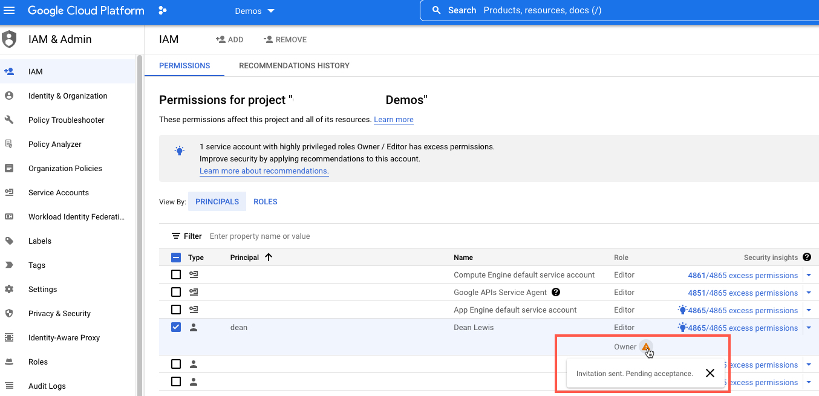This screenshot has width=819, height=396.
Task: Open Audit Logs in the sidebar
Action: [x=68, y=386]
